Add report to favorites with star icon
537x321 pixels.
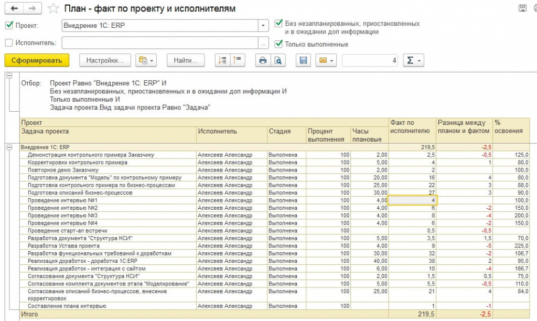[x=53, y=8]
